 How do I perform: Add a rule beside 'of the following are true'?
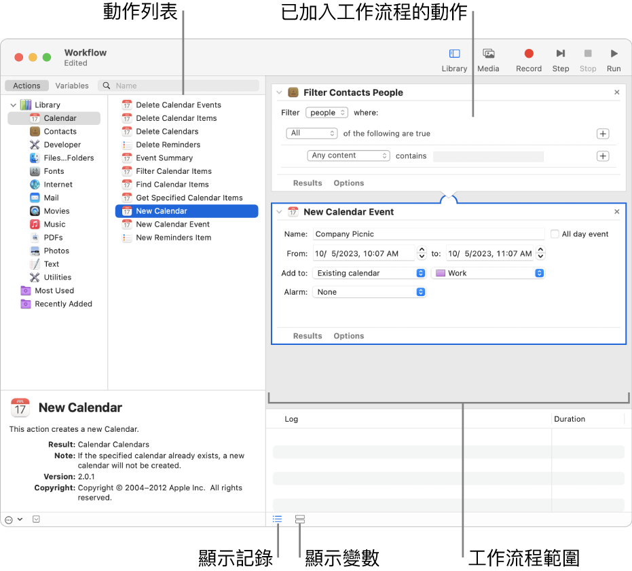click(x=603, y=134)
